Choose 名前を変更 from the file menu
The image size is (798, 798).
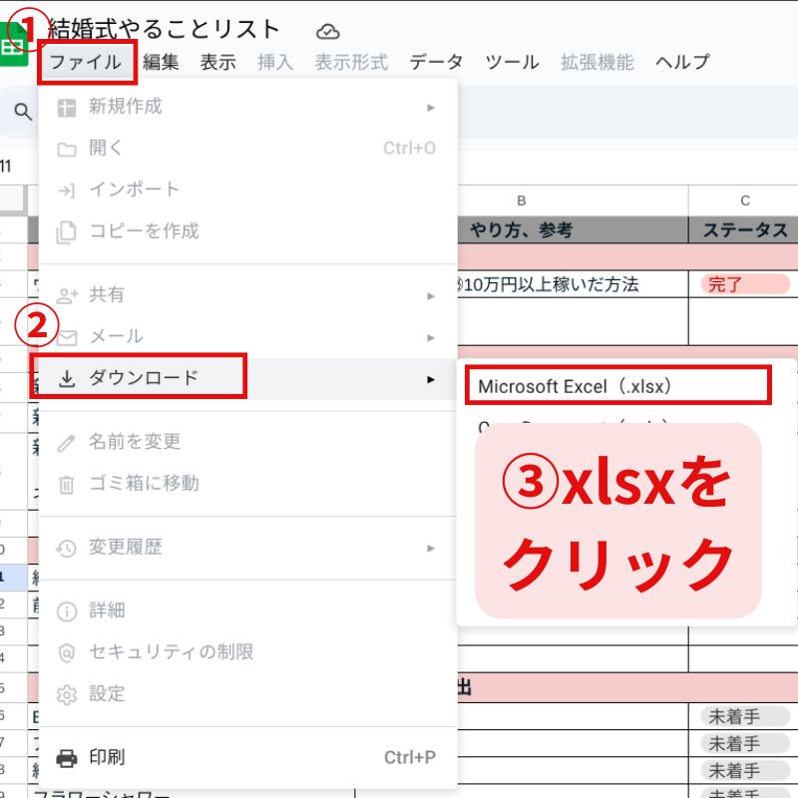(247, 442)
